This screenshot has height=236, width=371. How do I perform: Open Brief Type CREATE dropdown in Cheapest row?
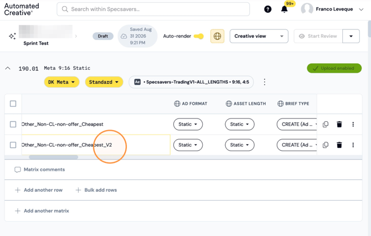tap(297, 124)
